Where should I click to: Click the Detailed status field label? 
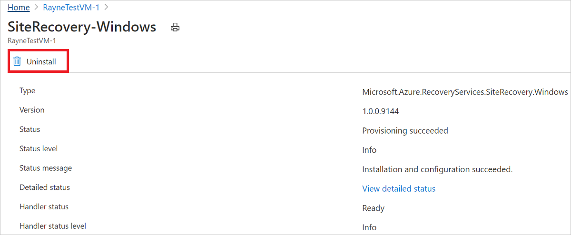tap(45, 187)
